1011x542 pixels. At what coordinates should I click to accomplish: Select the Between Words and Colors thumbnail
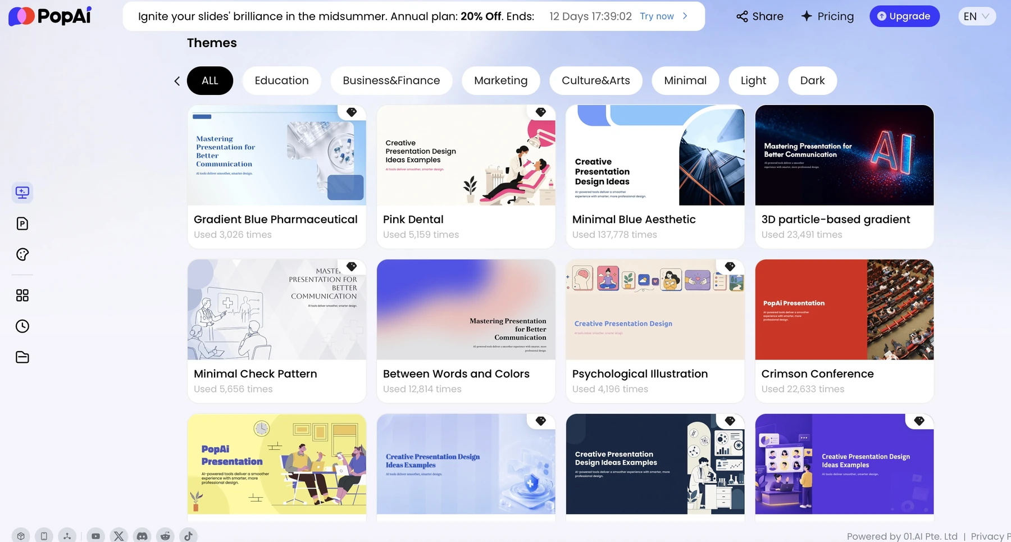point(466,309)
